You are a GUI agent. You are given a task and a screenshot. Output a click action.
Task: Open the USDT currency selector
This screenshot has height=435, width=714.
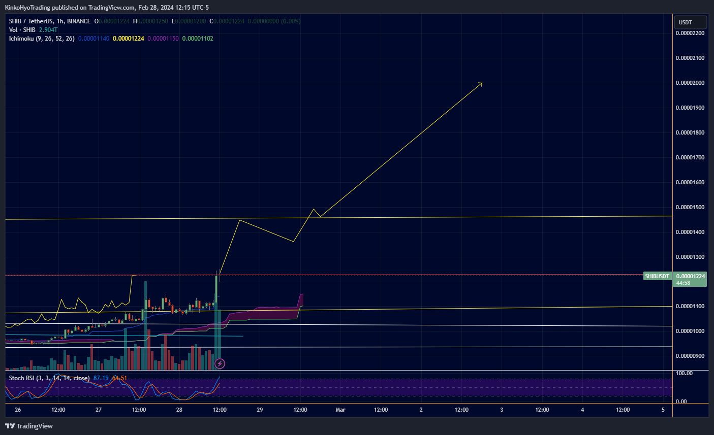click(x=690, y=22)
